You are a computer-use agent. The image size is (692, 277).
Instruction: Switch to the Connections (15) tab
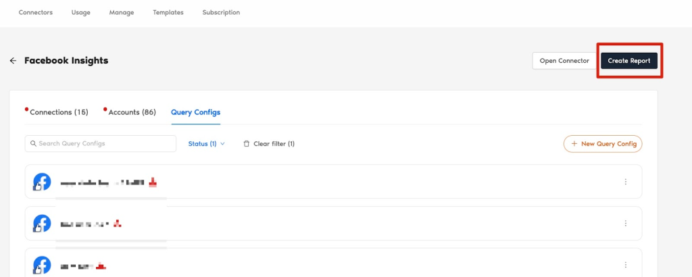tap(59, 112)
